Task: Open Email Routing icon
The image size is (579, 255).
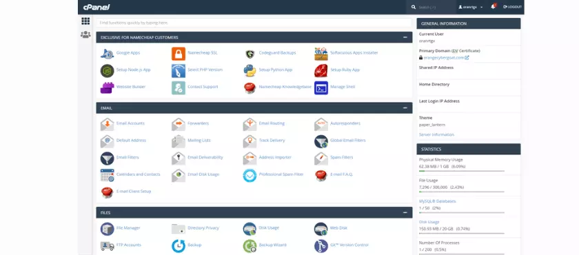Action: coord(250,124)
